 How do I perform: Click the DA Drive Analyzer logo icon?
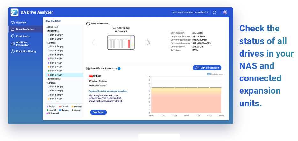(x=14, y=12)
